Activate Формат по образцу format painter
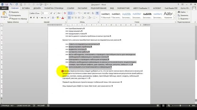 (18, 19)
